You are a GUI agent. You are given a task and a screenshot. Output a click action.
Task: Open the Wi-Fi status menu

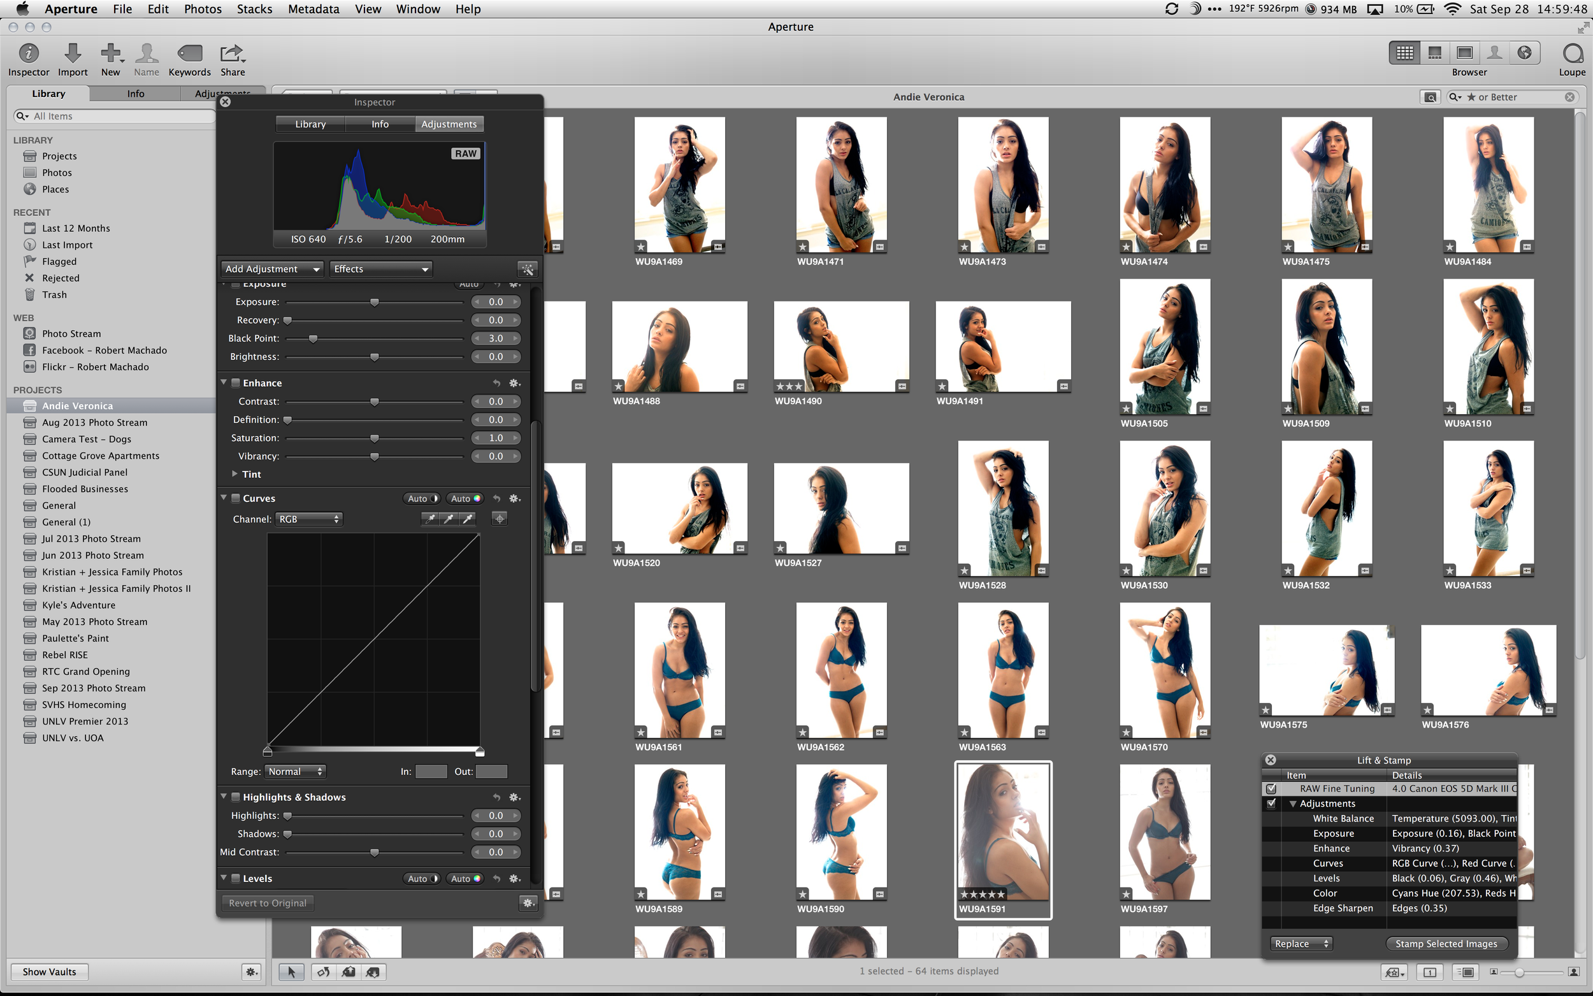point(1452,8)
